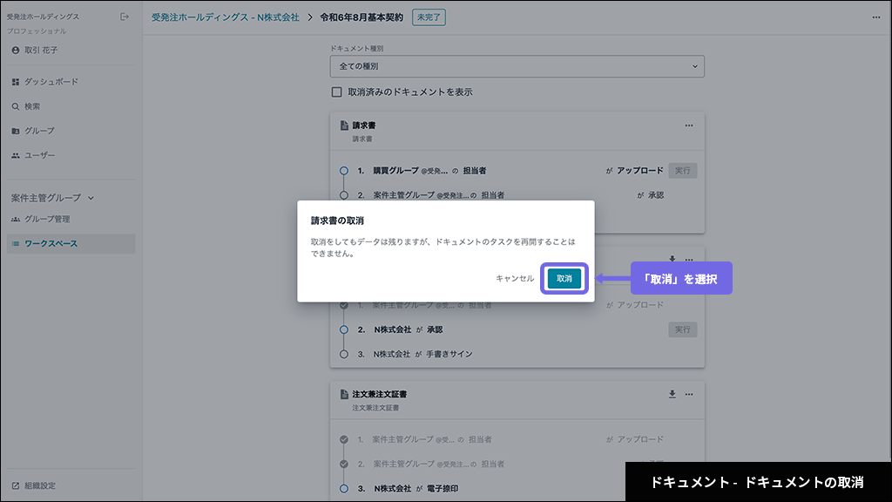Click the 未完了 status badge
Viewport: 892px width, 502px height.
tap(429, 17)
